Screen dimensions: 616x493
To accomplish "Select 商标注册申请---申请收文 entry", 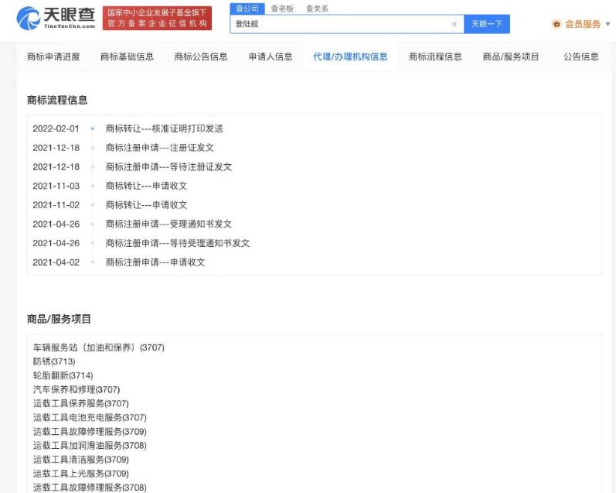I will pyautogui.click(x=155, y=262).
